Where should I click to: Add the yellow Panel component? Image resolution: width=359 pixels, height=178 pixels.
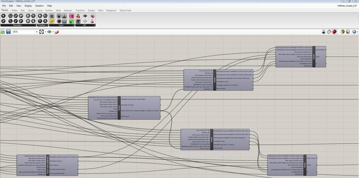52,21
